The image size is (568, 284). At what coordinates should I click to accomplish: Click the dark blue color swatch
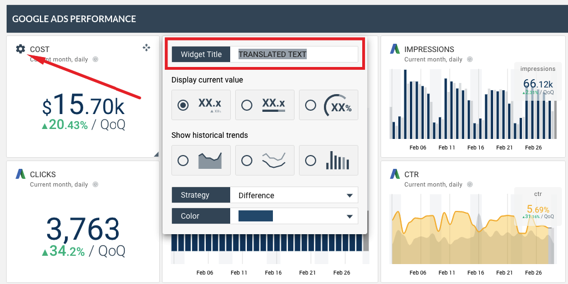pyautogui.click(x=255, y=216)
